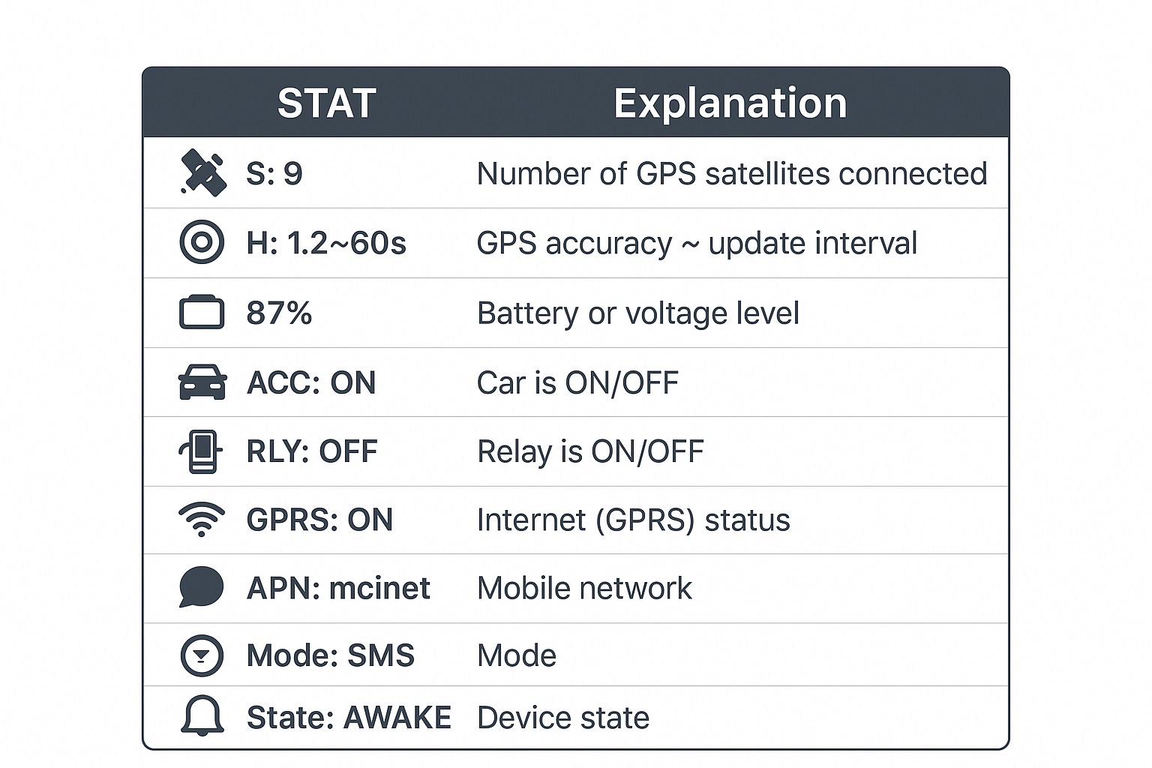The width and height of the screenshot is (1152, 768).
Task: Click the 'Mode: SMS' label
Action: click(331, 656)
